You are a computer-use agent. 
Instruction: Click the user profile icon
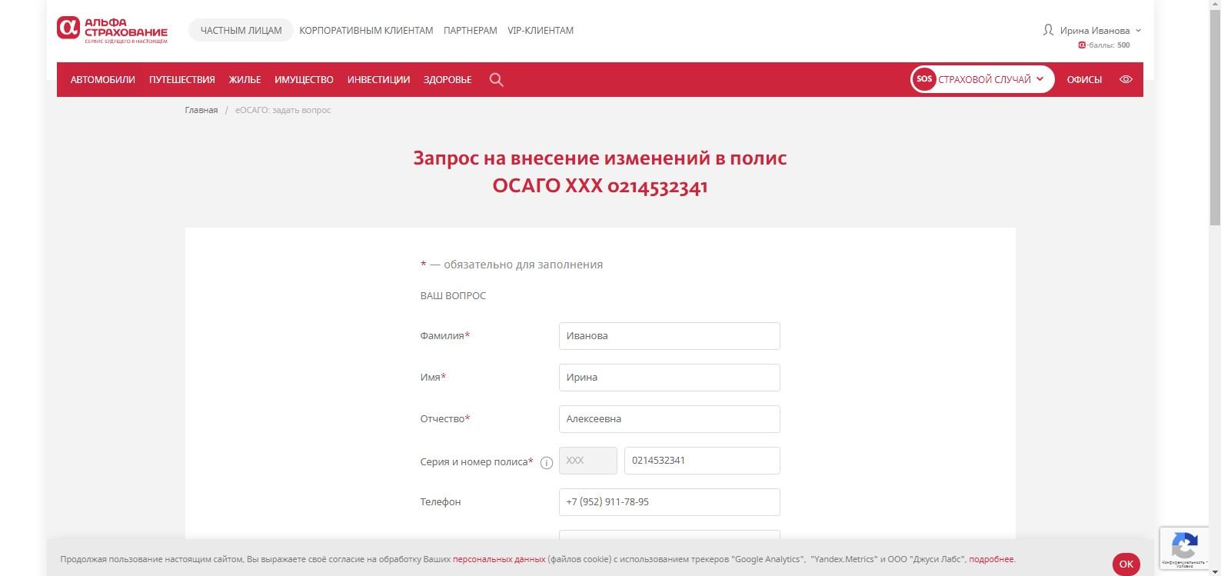point(1048,30)
